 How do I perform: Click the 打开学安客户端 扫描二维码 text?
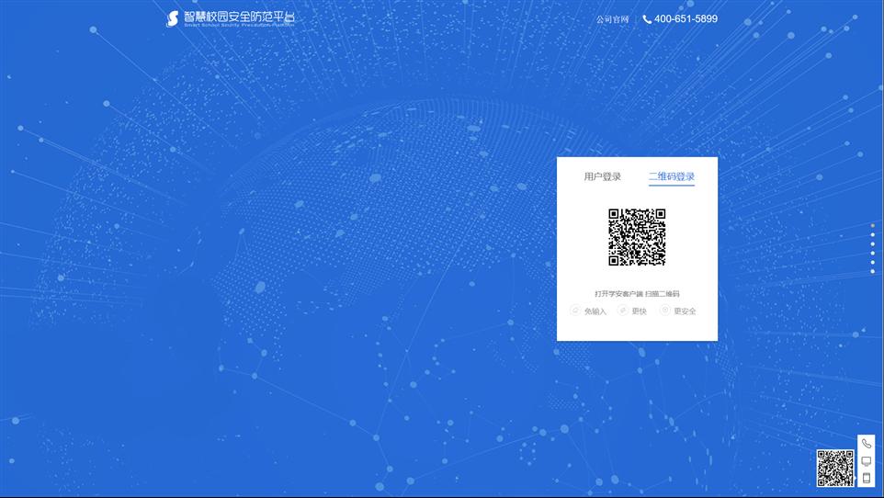[637, 294]
